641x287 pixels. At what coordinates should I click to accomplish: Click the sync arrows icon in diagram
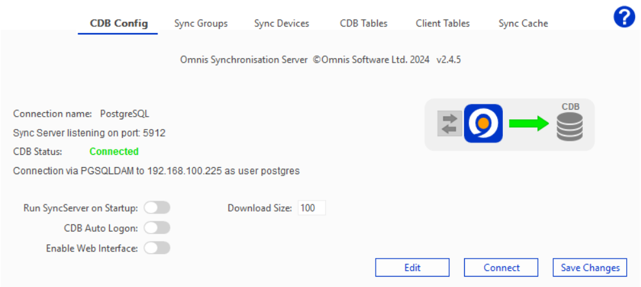coord(450,123)
